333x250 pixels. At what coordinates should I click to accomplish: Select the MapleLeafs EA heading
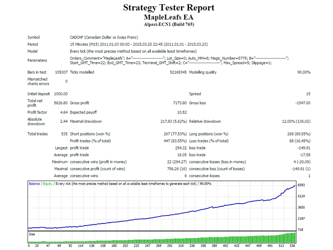[x=169, y=17]
